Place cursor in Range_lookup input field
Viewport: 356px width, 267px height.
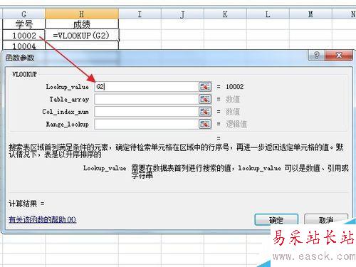coord(146,124)
